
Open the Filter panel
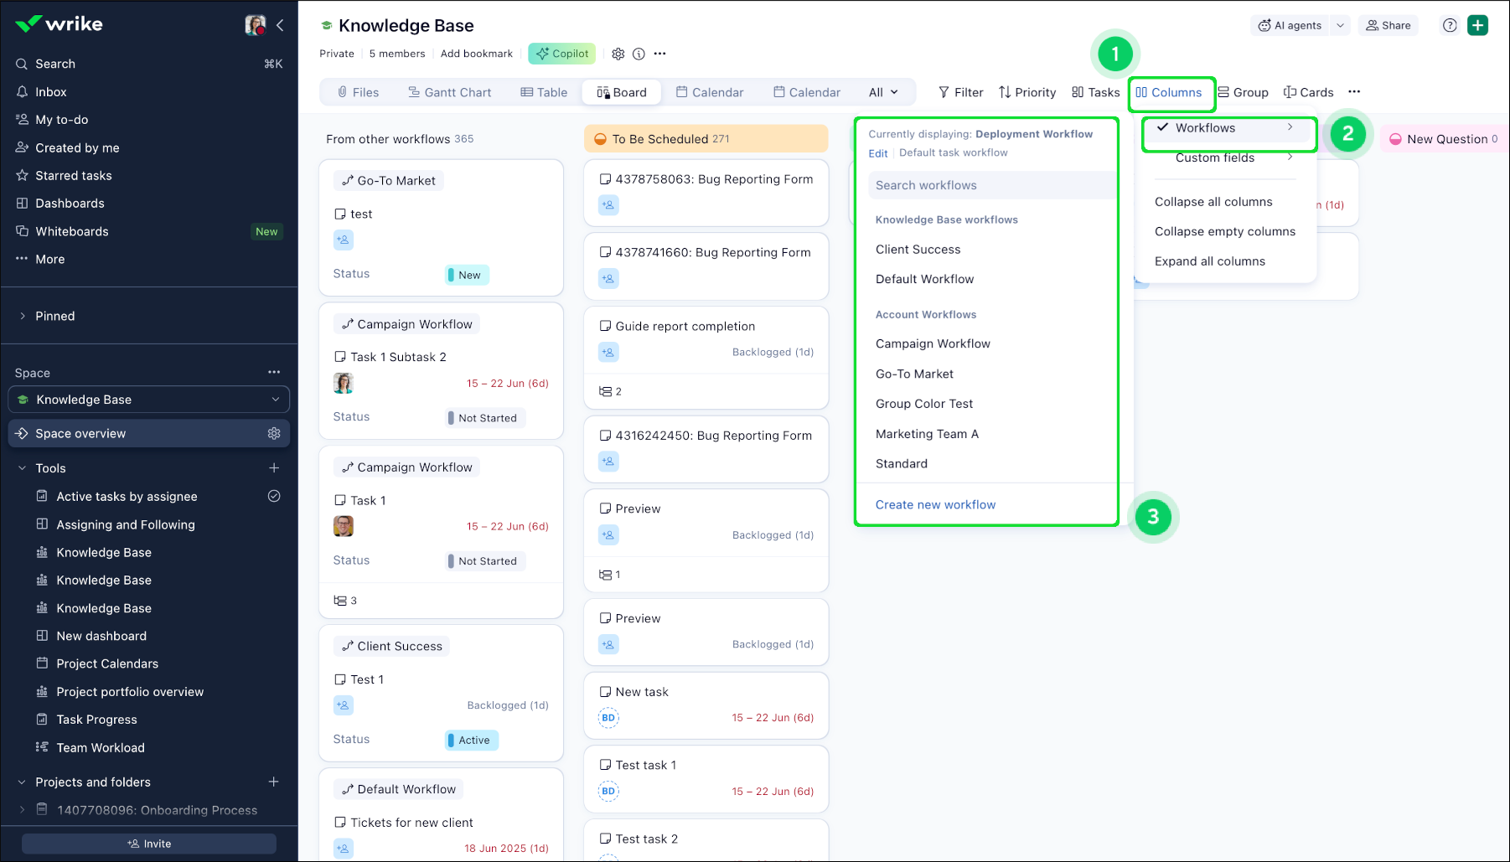click(x=961, y=92)
